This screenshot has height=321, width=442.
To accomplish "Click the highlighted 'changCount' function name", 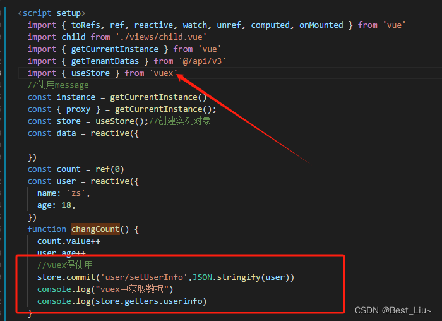I will click(x=95, y=229).
